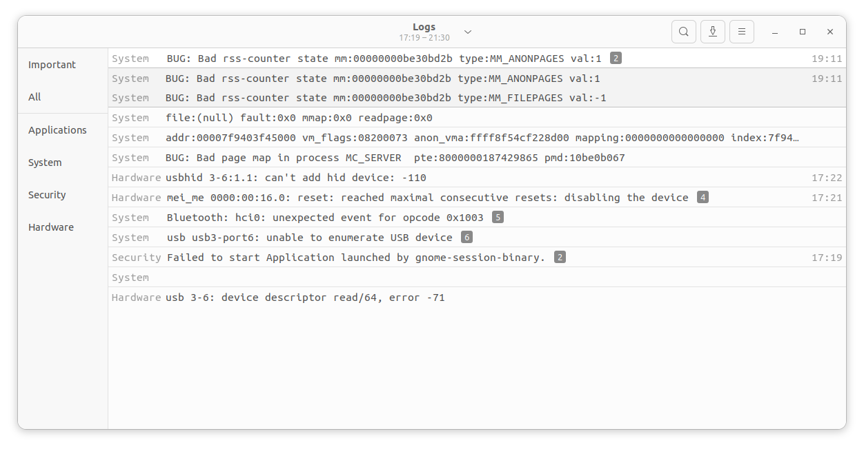Select the device descriptor read/64 error entry
Screen dimensions: 864x449
coord(305,297)
